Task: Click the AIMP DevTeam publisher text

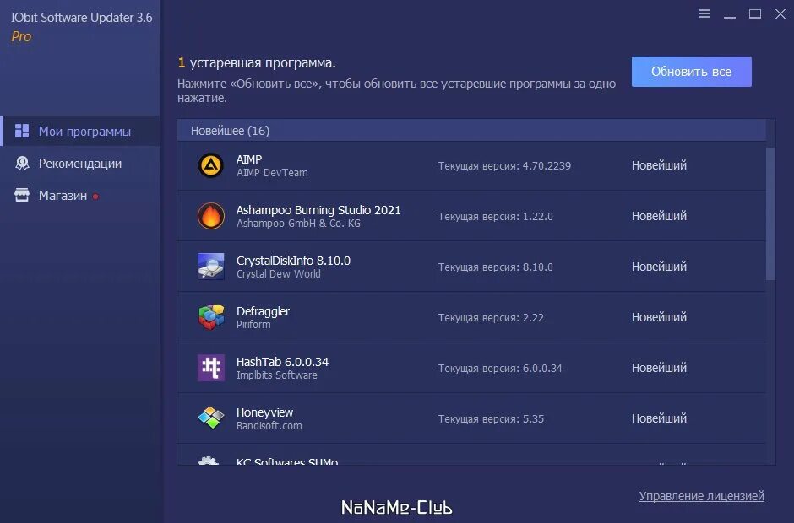Action: tap(272, 172)
